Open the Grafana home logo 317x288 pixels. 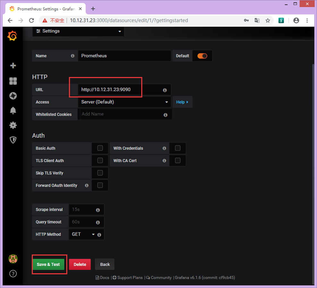[12, 36]
